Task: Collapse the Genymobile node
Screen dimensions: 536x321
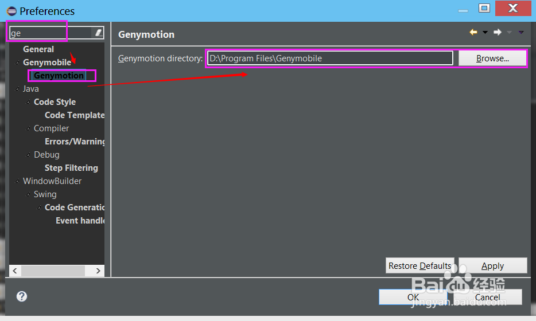Action: click(x=17, y=62)
